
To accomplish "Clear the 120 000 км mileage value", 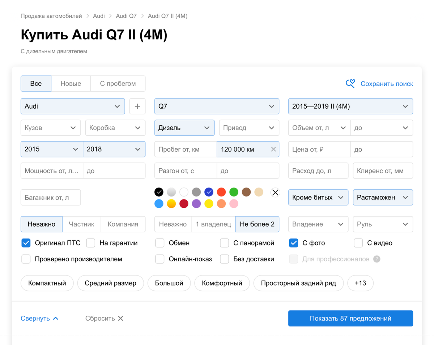I will (273, 149).
